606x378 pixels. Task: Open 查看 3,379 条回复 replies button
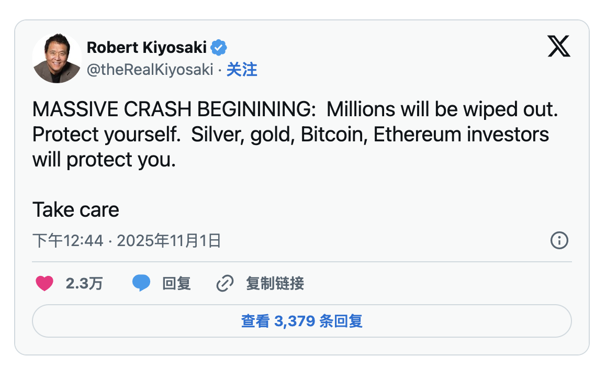point(302,321)
